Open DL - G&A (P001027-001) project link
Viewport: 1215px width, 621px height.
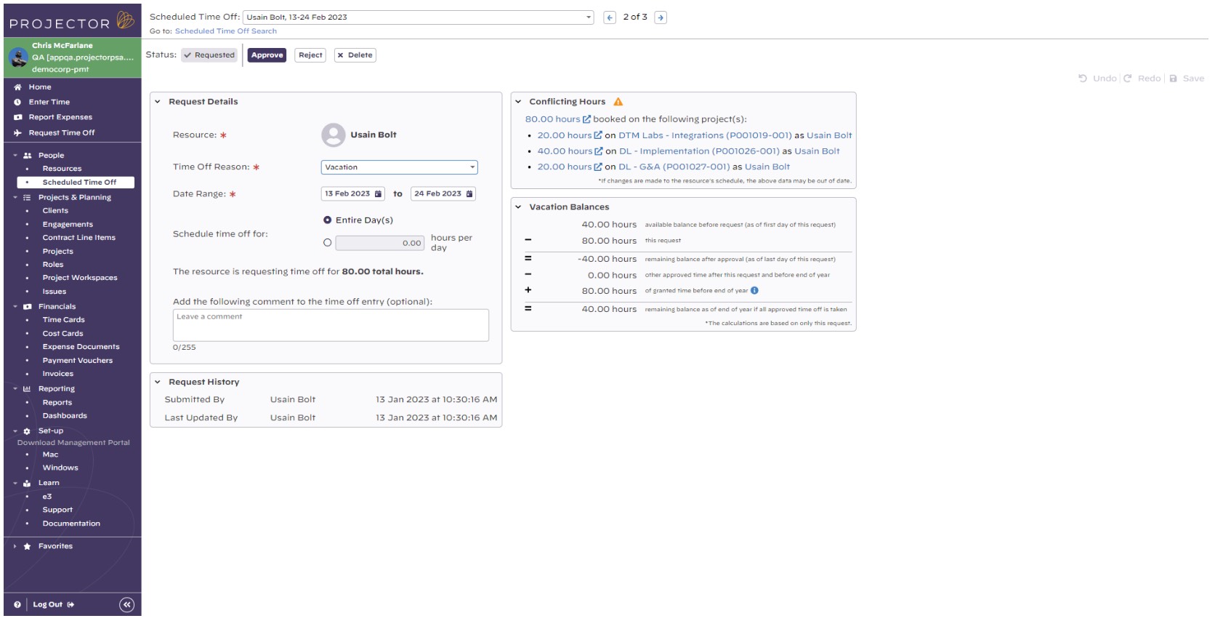point(674,167)
